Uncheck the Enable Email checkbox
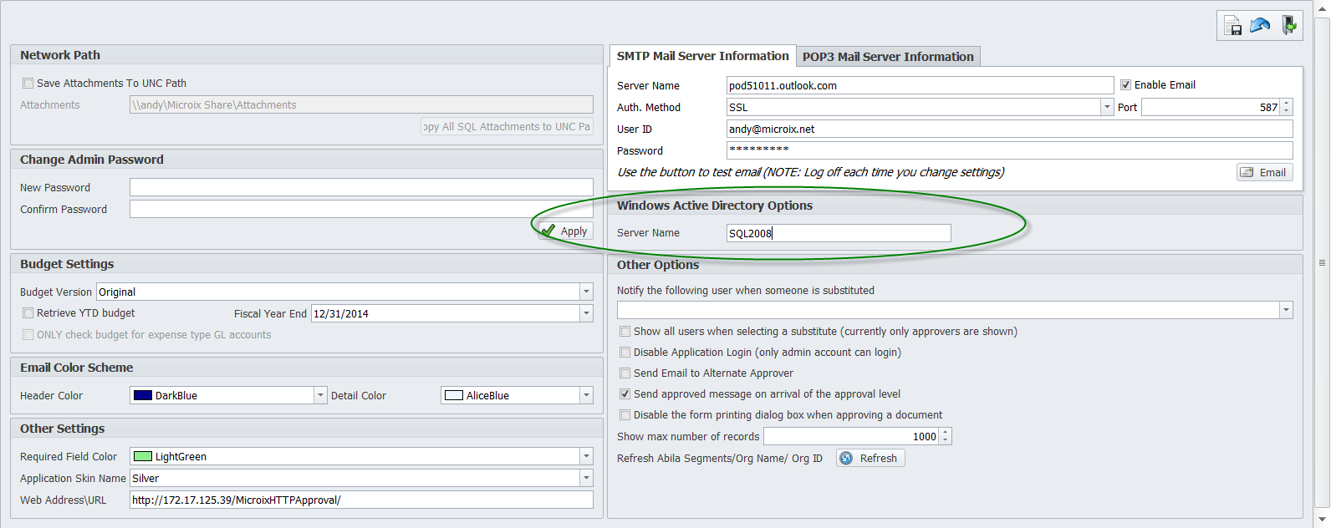 pos(1125,85)
